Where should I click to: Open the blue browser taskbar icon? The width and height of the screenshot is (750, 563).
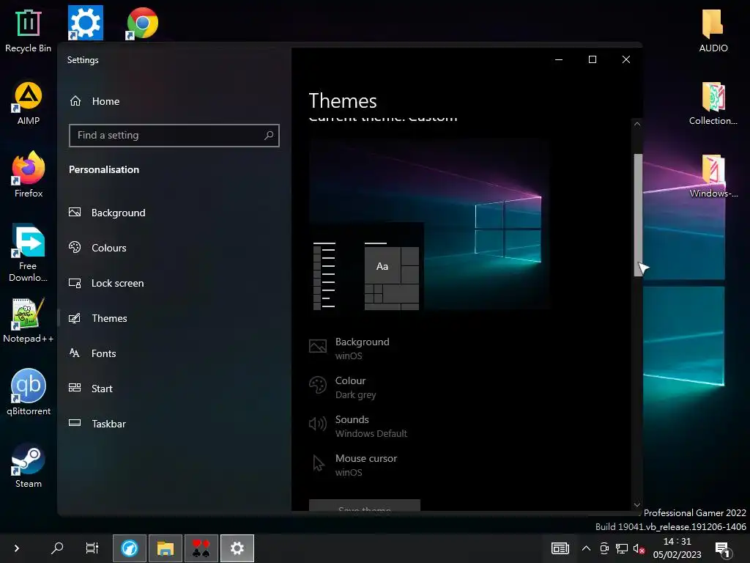coord(129,548)
